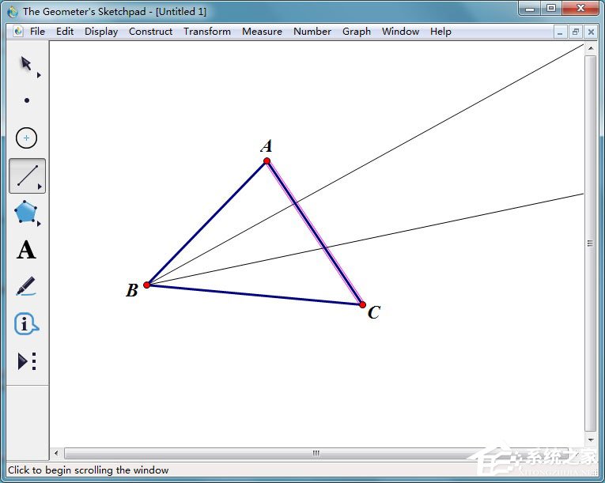The image size is (605, 483).
Task: Click point A of the triangle
Action: tap(267, 161)
